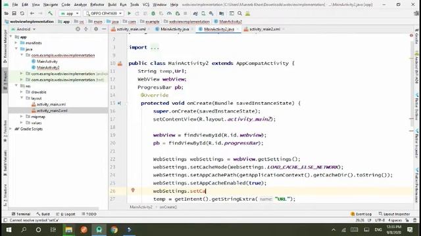Open the OPPO CPH1609 device dropdown
This screenshot has width=421, height=236.
[103, 13]
